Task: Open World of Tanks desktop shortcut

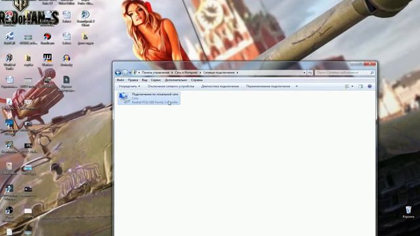Action: pos(9,62)
